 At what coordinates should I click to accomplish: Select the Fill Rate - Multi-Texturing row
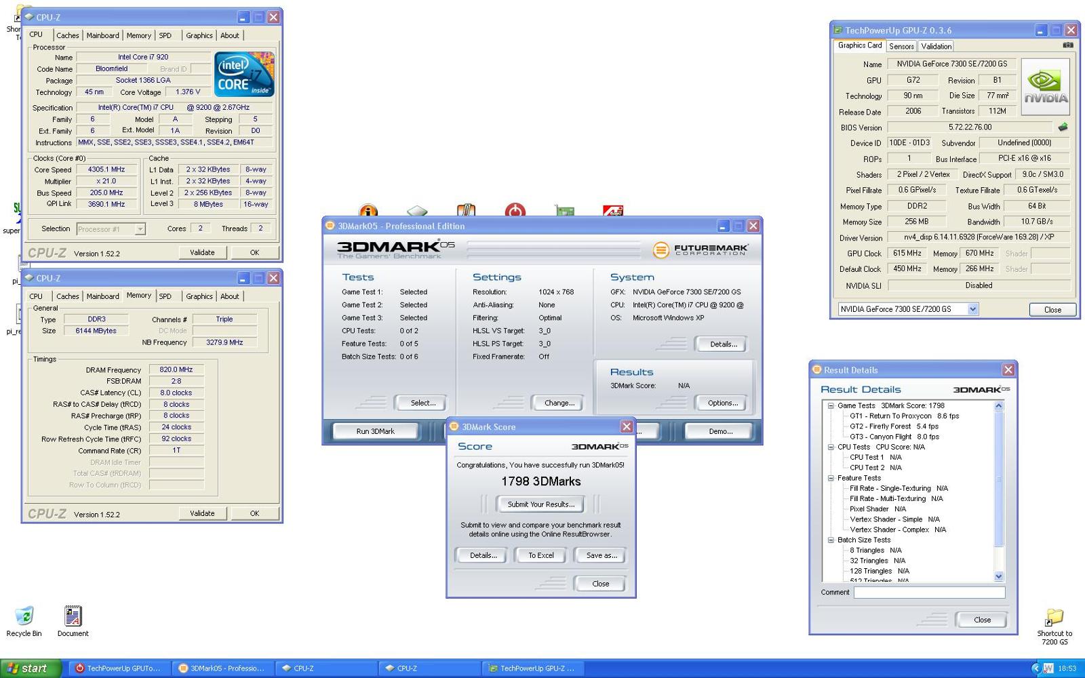click(896, 498)
